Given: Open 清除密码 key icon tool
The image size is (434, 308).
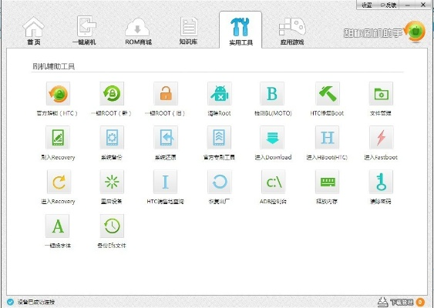Looking at the screenshot, I should click(x=381, y=182).
